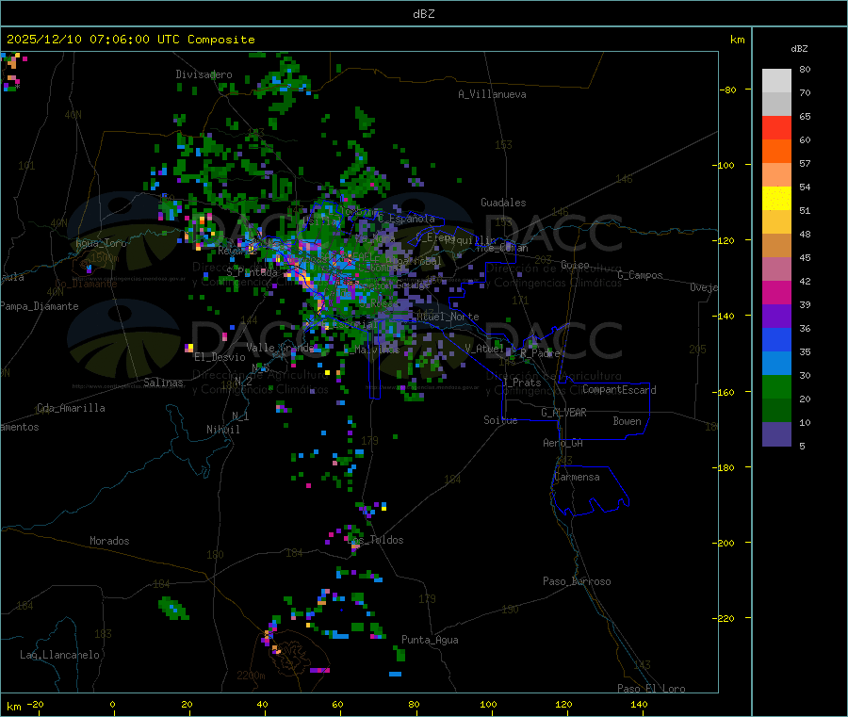Click the Paso_El_Loro label
The width and height of the screenshot is (848, 717).
[x=651, y=689]
